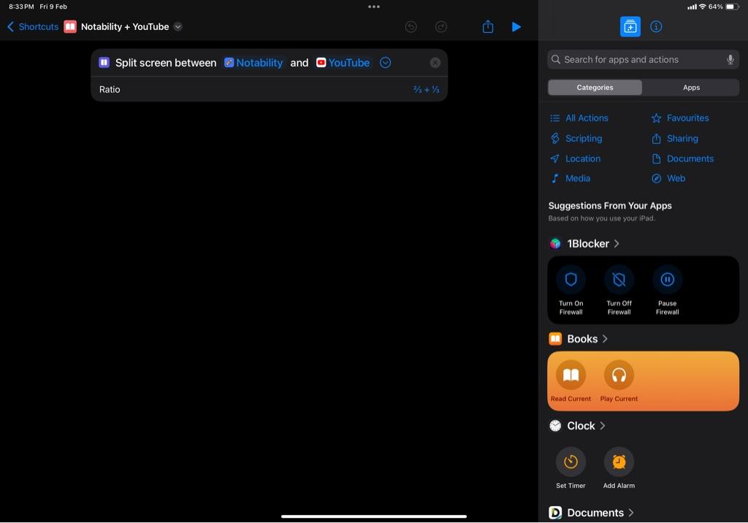The image size is (748, 523).
Task: Add Read Current action
Action: pyautogui.click(x=570, y=381)
